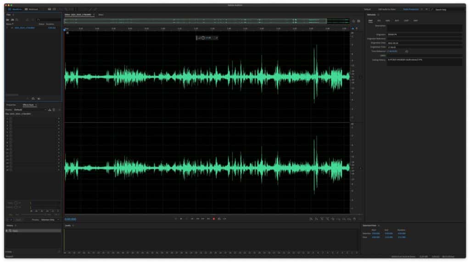Toggle power for effects slot 16

coord(11,170)
